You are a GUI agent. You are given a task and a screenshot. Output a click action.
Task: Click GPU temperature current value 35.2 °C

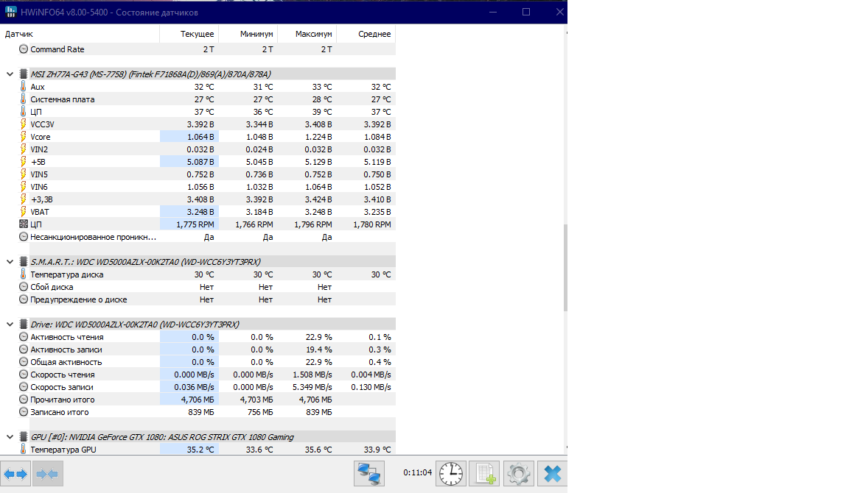coord(200,449)
